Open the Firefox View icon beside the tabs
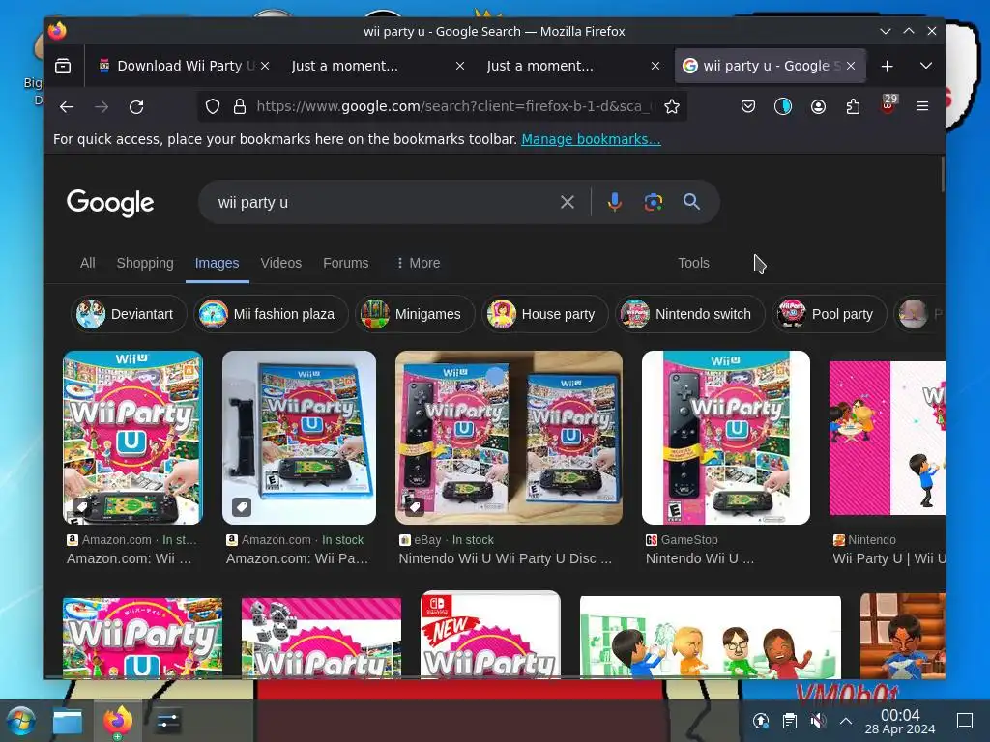990x742 pixels. pyautogui.click(x=63, y=66)
